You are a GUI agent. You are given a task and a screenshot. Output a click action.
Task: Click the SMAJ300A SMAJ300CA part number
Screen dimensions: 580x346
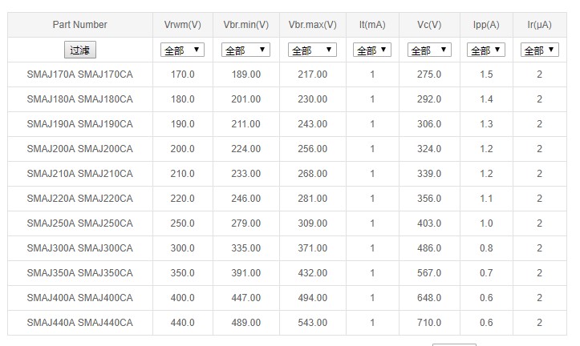click(x=79, y=248)
